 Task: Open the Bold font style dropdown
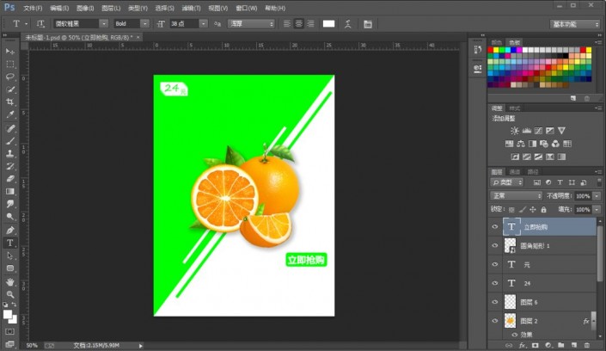[144, 23]
